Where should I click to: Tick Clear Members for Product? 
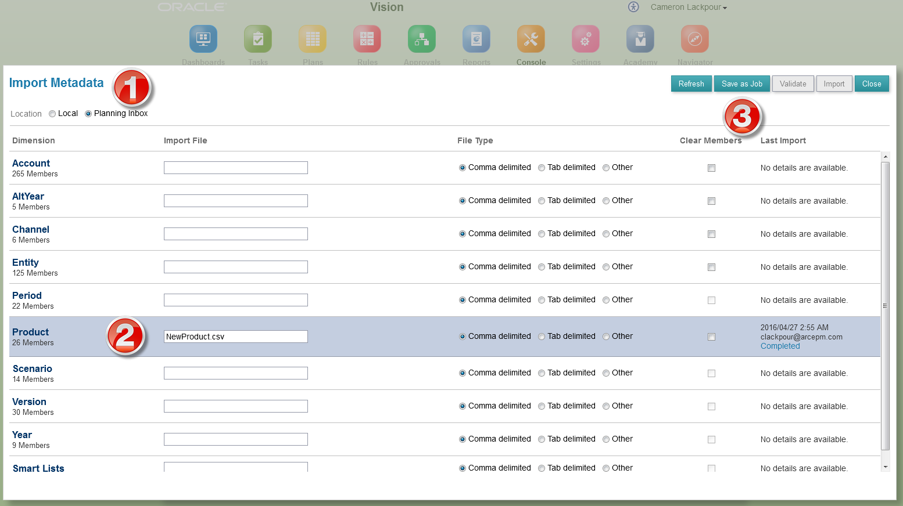[711, 337]
